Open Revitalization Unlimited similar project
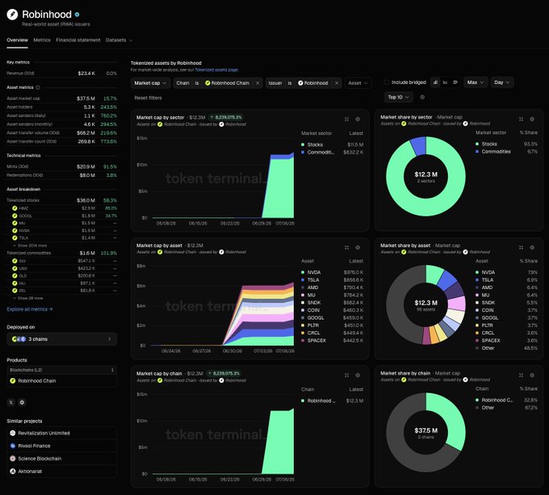Screen dimensions: 549x495 (x=61, y=433)
